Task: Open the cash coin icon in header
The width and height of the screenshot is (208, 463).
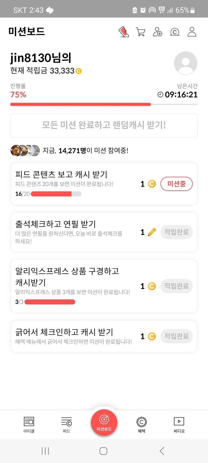Action: pos(175,32)
